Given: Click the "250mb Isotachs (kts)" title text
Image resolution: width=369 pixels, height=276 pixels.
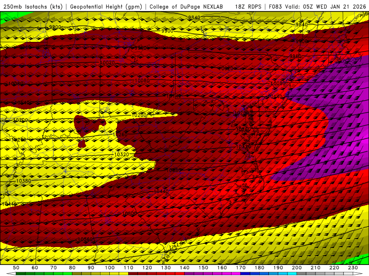Looking at the screenshot, I should click(x=33, y=6).
